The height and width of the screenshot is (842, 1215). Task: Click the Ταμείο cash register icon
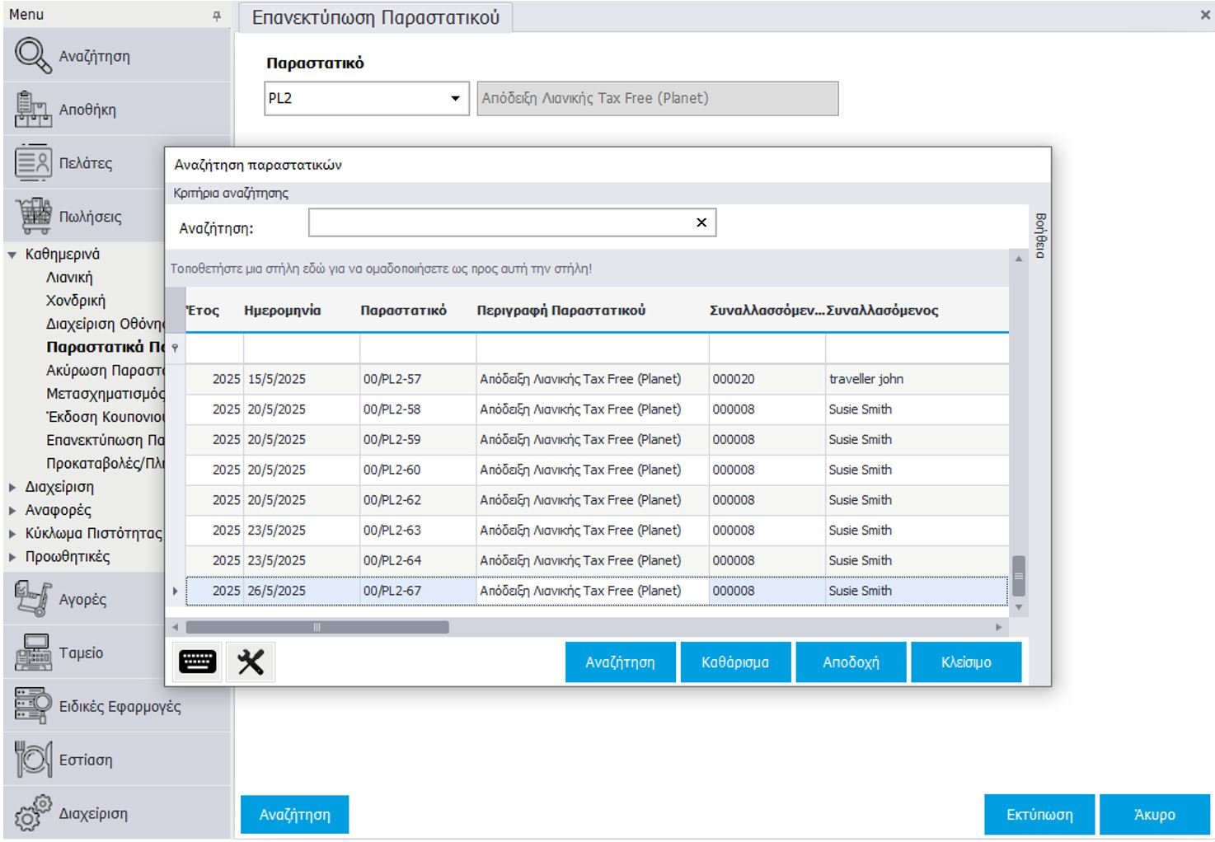33,653
